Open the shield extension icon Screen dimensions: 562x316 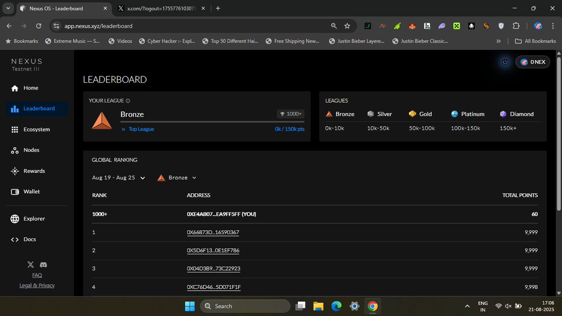(501, 26)
